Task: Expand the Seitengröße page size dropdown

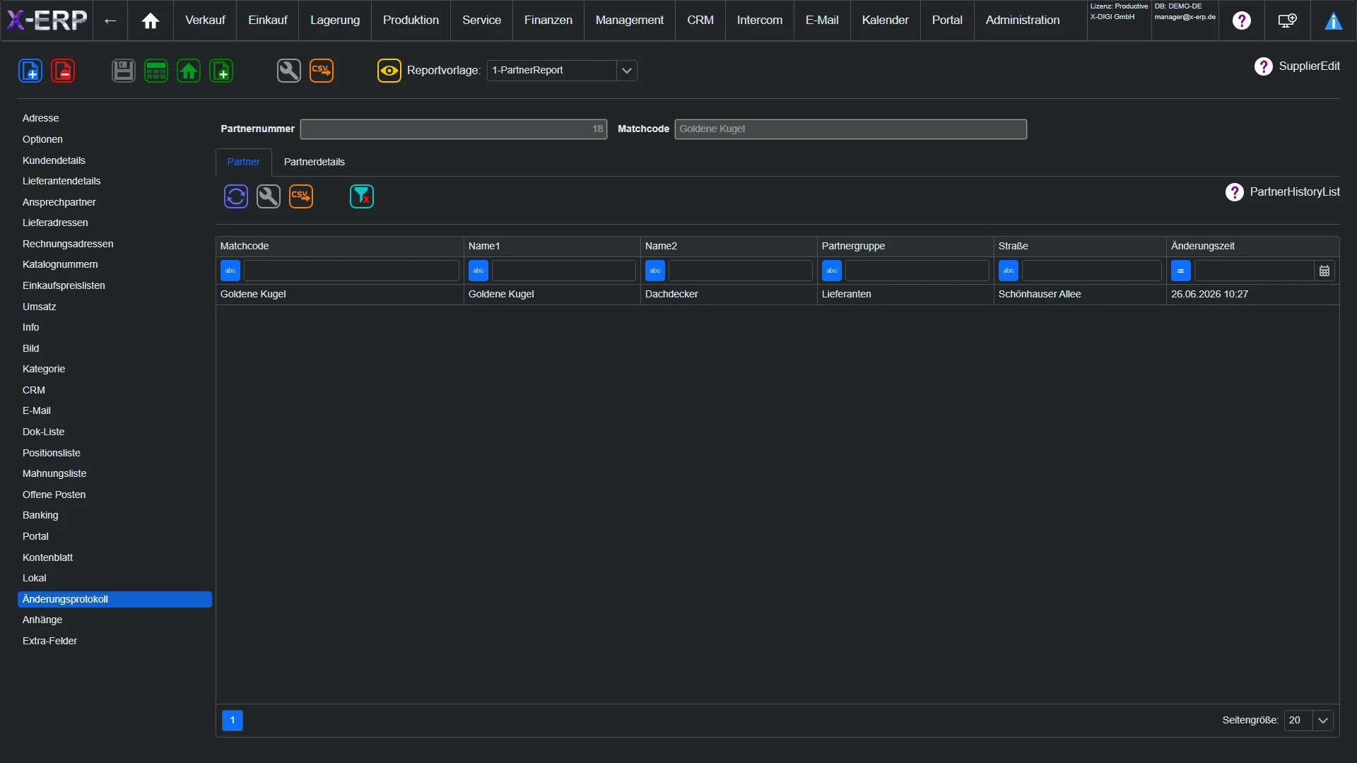Action: [1323, 721]
